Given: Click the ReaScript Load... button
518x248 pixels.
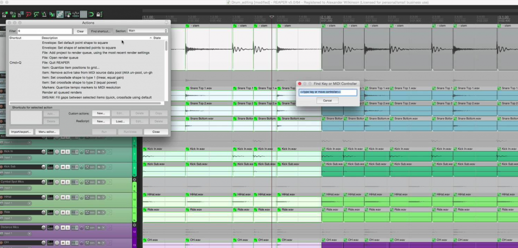Looking at the screenshot, I should pos(120,121).
